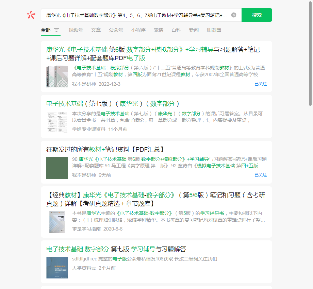This screenshot has width=313, height=289.
Task: Switch to the 视频号 tab
Action: (76, 30)
